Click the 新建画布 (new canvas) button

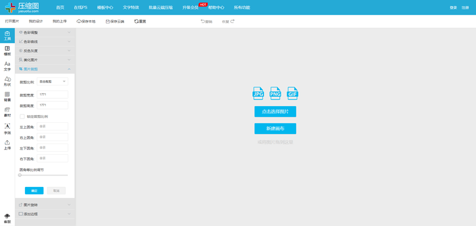pyautogui.click(x=275, y=129)
